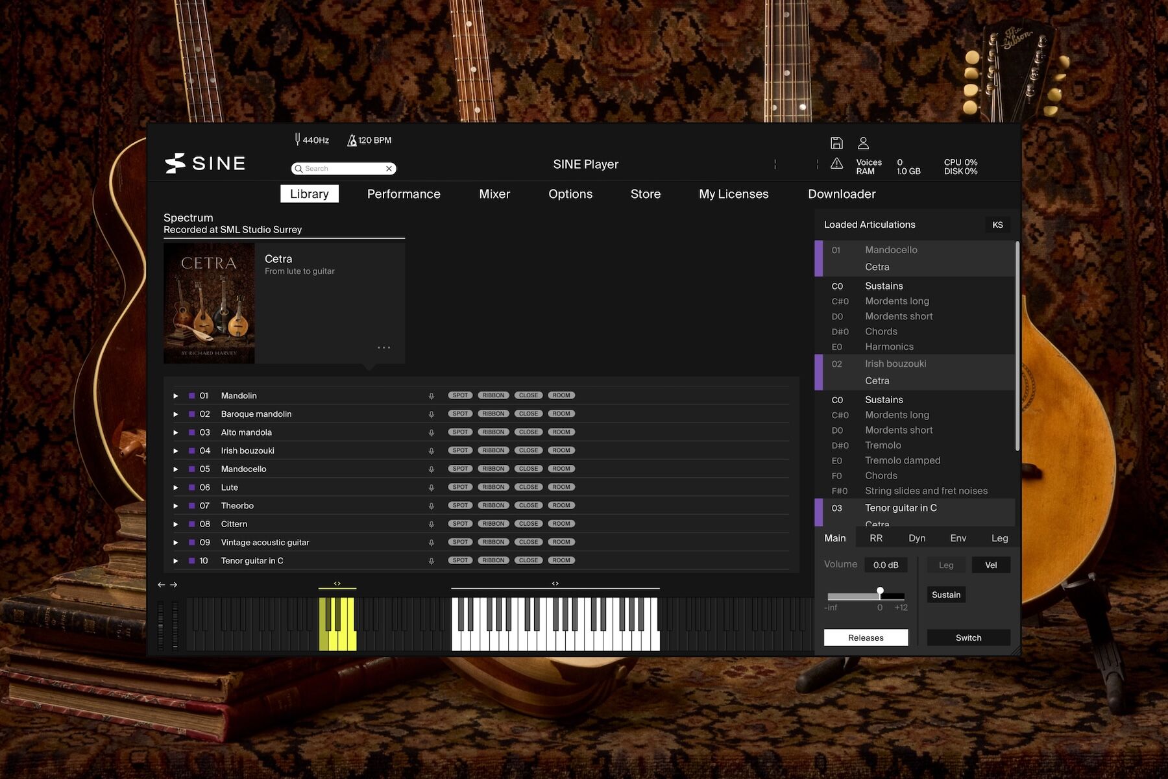The image size is (1168, 779).
Task: Open the three-dot menu on the Cetra card
Action: (x=384, y=348)
